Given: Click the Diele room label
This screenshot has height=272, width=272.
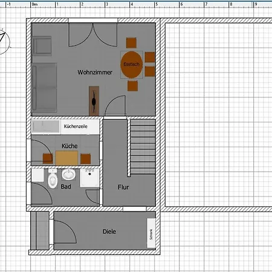Looking at the screenshot, I should (109, 232).
